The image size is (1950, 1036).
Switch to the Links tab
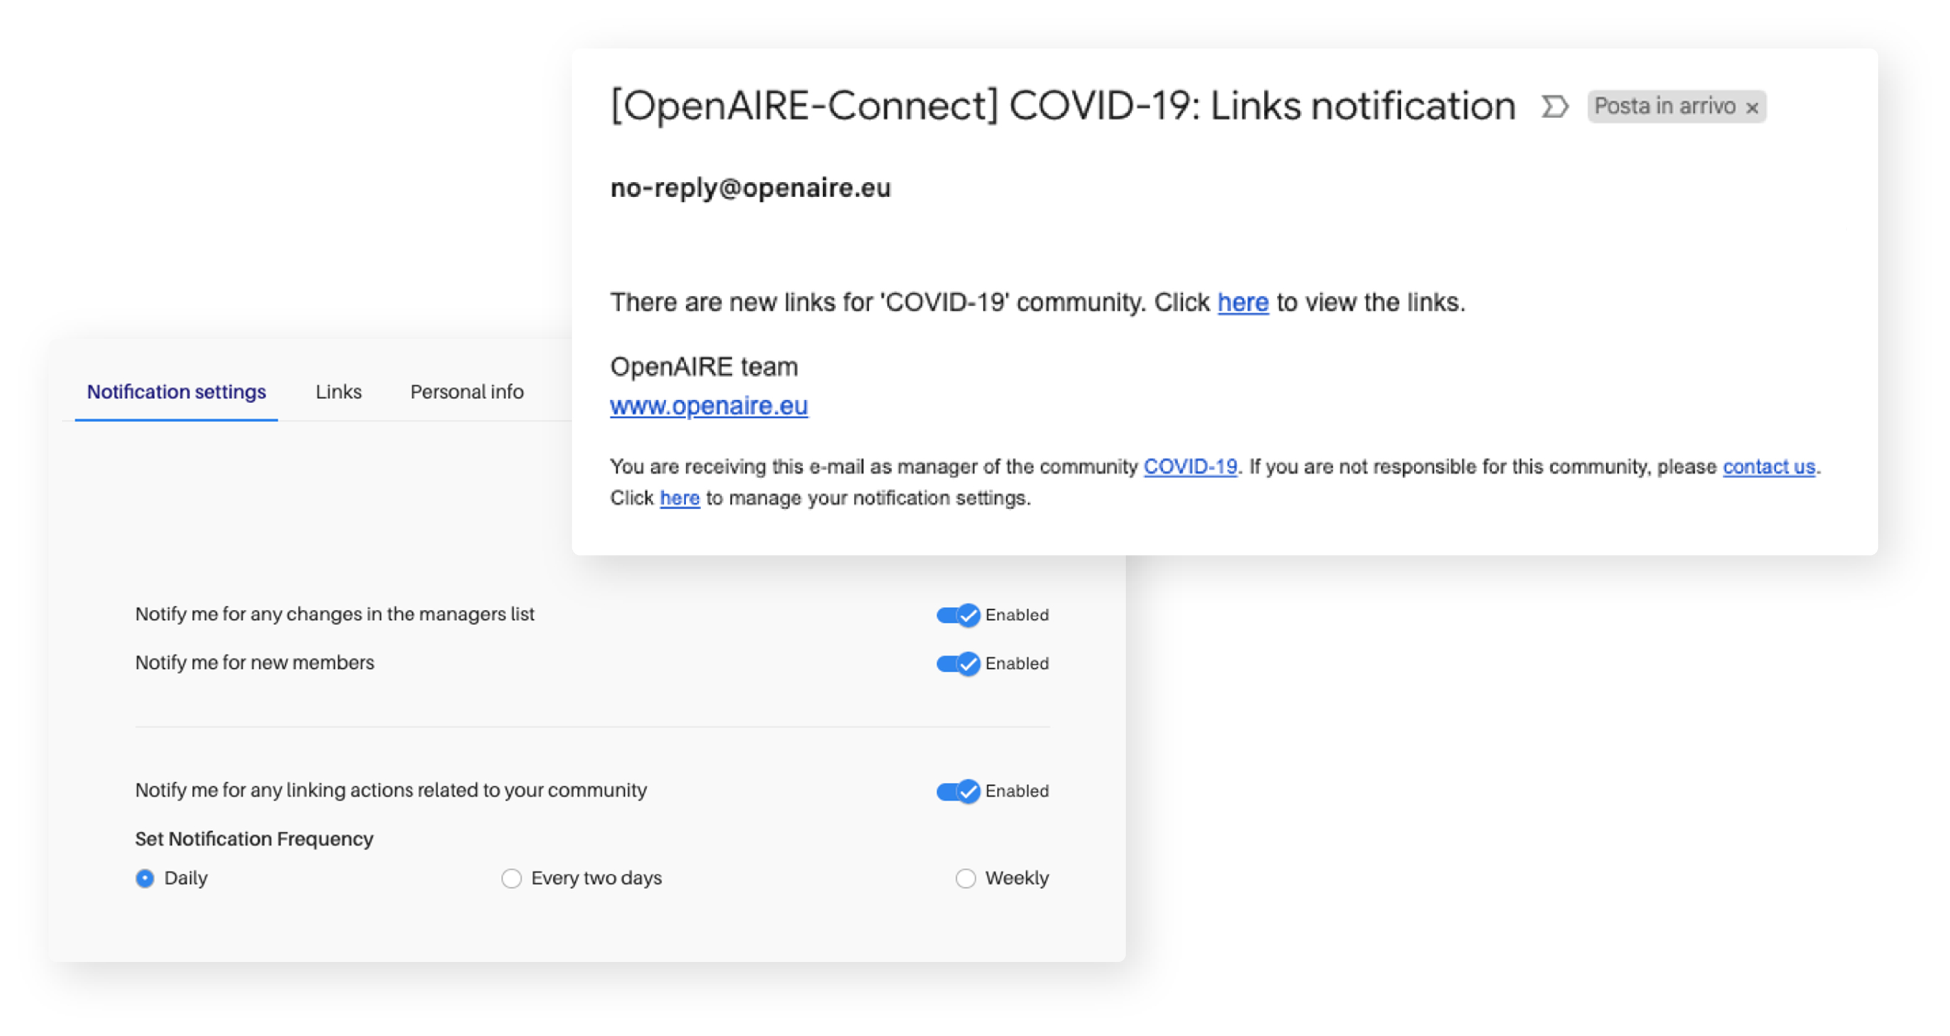338,392
